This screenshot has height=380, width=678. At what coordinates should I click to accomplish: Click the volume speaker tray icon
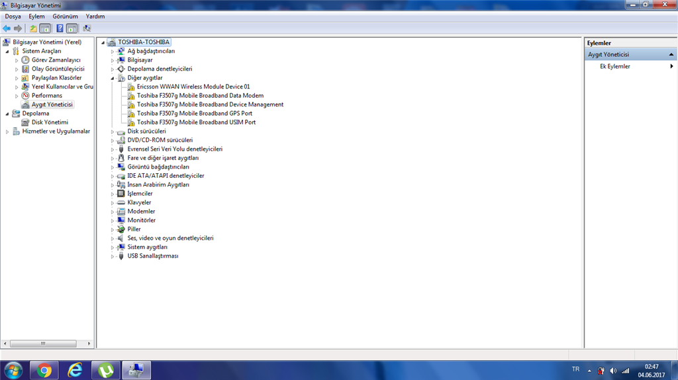tap(613, 371)
